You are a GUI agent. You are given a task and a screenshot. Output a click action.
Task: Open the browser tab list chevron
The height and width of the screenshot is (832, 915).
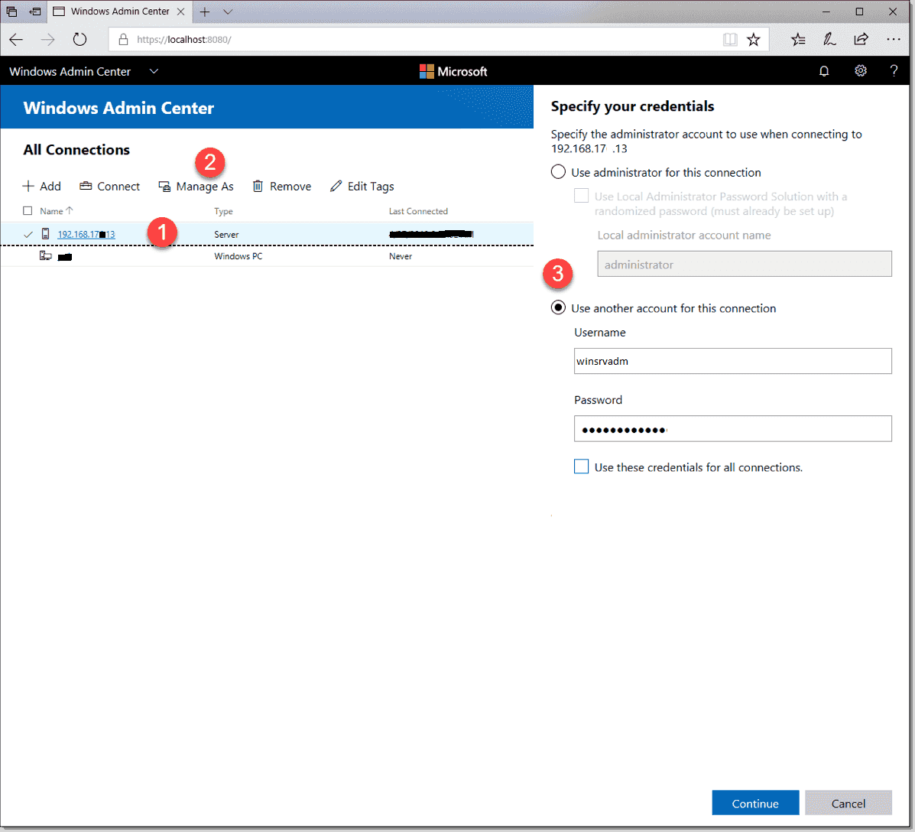pos(228,11)
